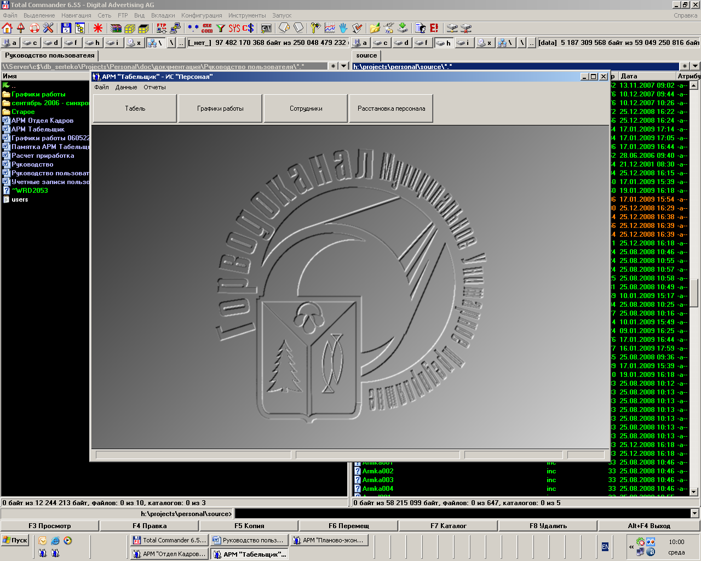Click left panel favorites asterisk button

tap(333, 66)
